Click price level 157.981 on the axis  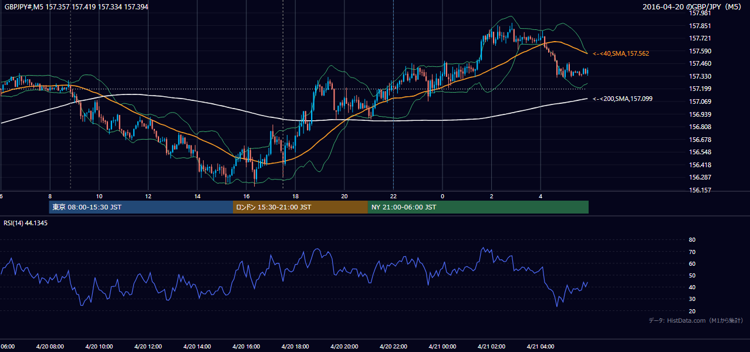click(x=700, y=13)
